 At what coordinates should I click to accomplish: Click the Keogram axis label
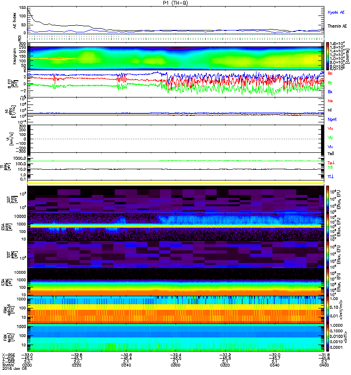coord(15,56)
